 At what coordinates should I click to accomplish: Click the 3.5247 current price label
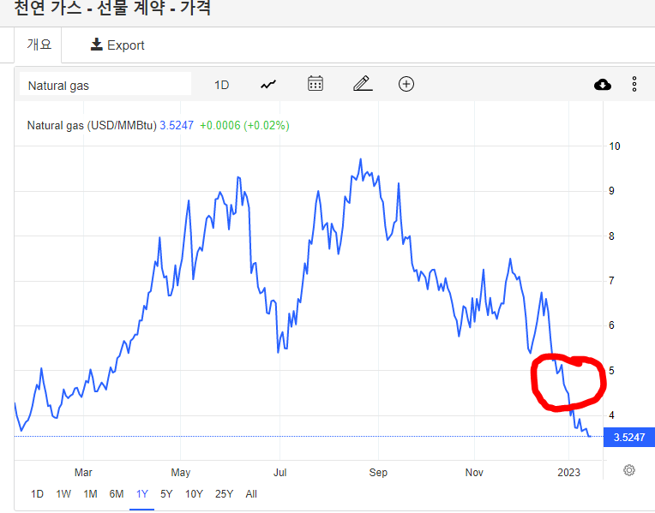click(x=628, y=438)
